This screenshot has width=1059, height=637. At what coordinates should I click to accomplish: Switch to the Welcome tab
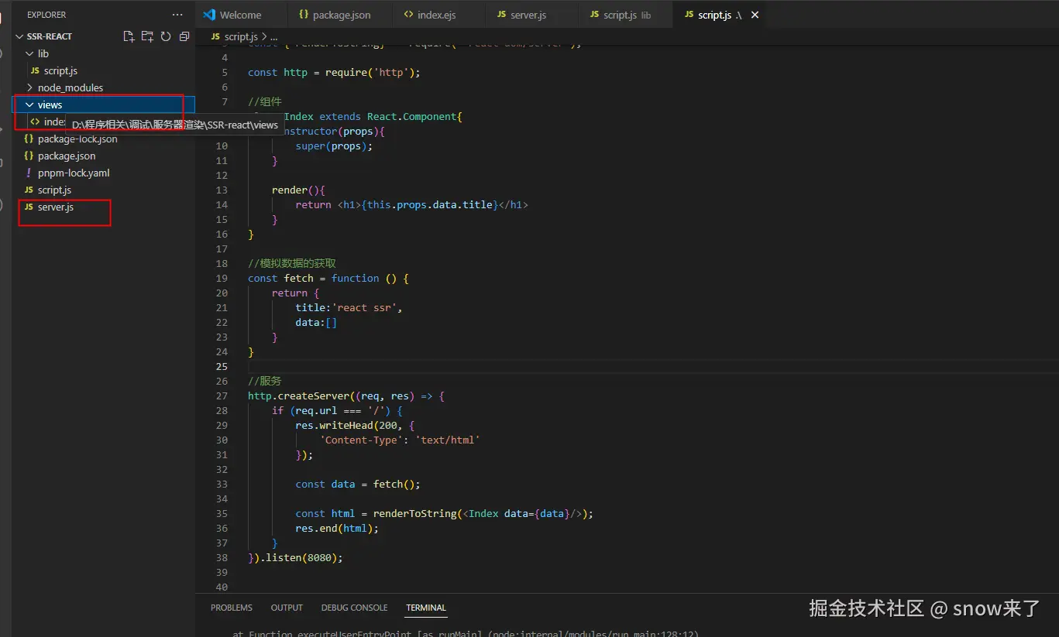[240, 15]
